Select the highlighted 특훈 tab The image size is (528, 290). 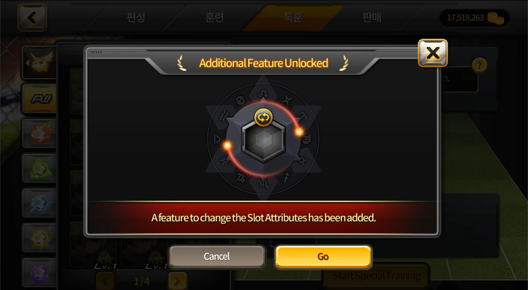pyautogui.click(x=293, y=17)
